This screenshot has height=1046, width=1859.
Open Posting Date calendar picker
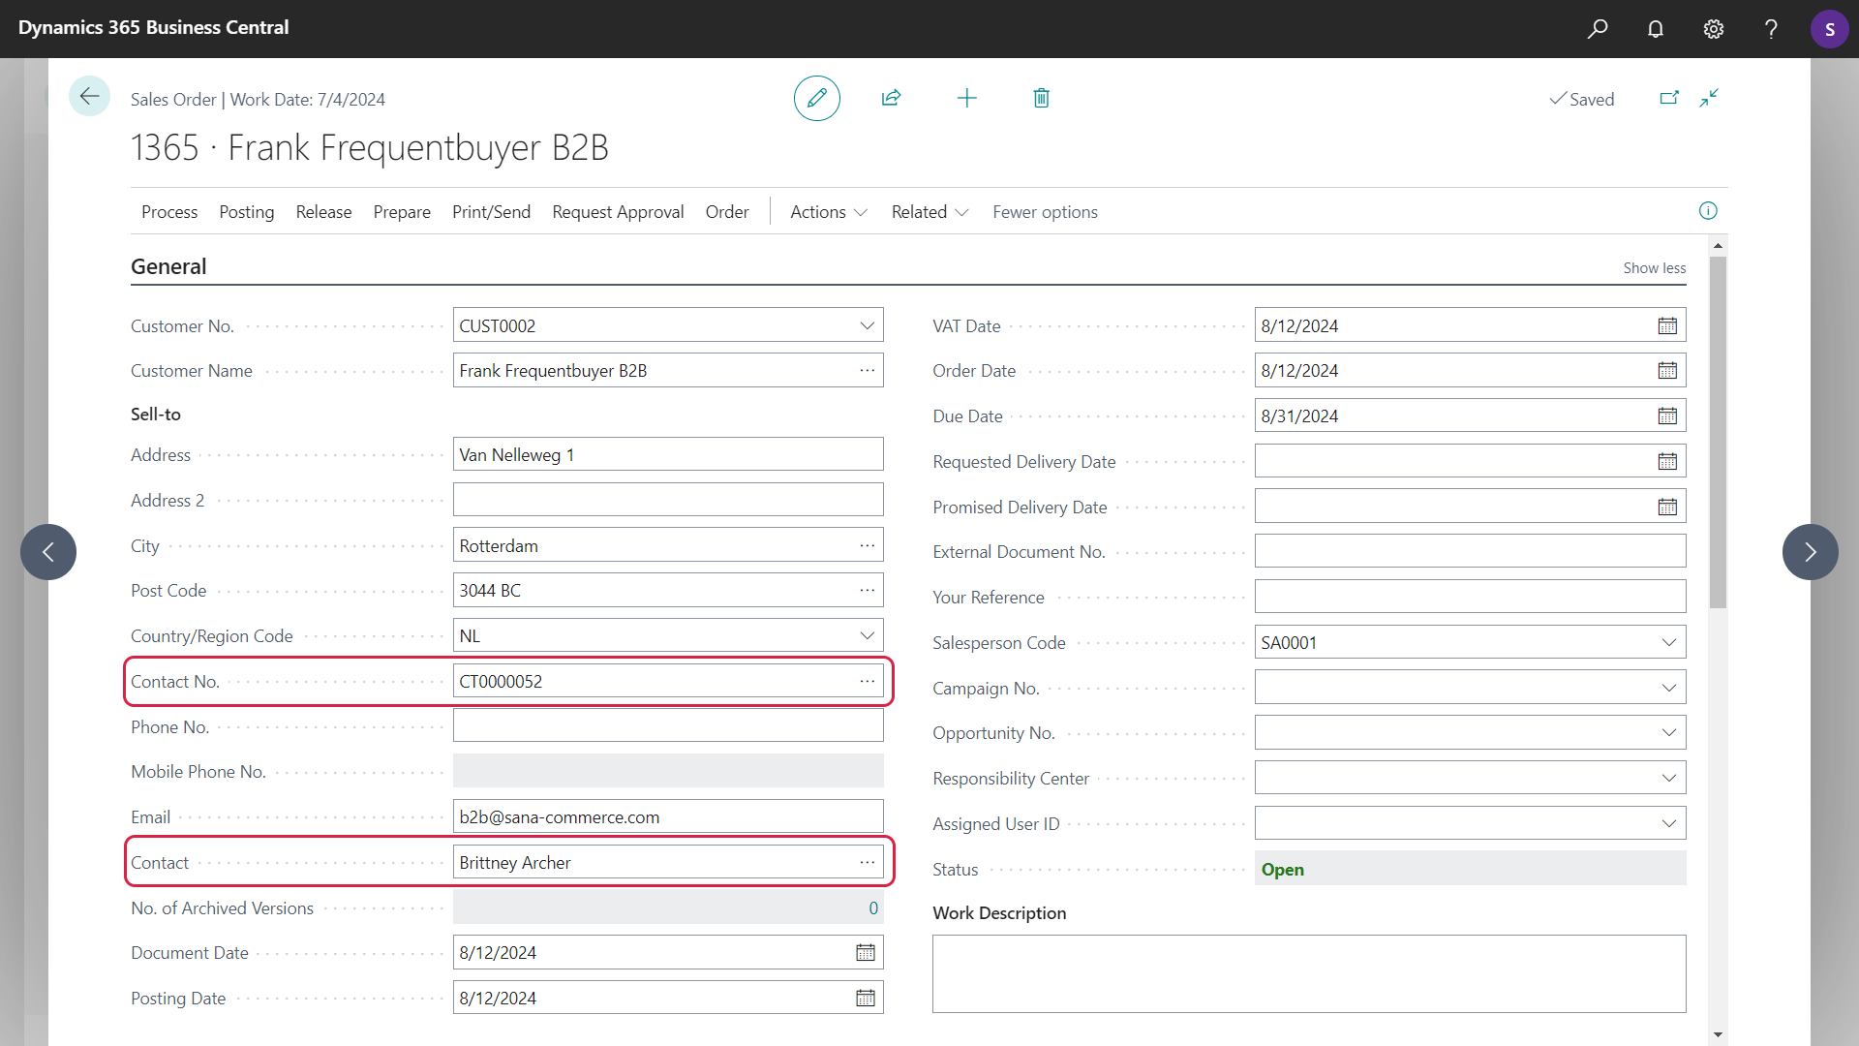point(866,999)
